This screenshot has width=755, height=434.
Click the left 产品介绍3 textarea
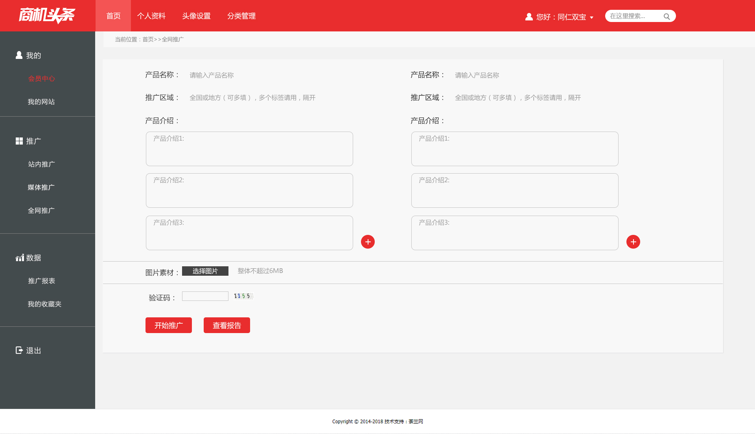coord(249,233)
